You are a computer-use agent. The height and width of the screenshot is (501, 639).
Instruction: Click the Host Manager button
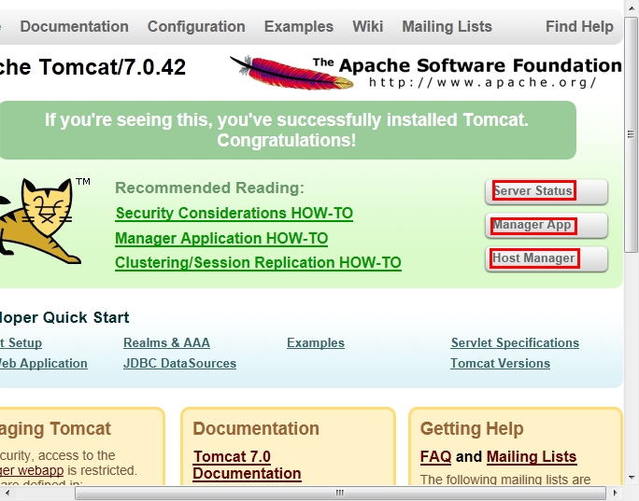tap(547, 258)
